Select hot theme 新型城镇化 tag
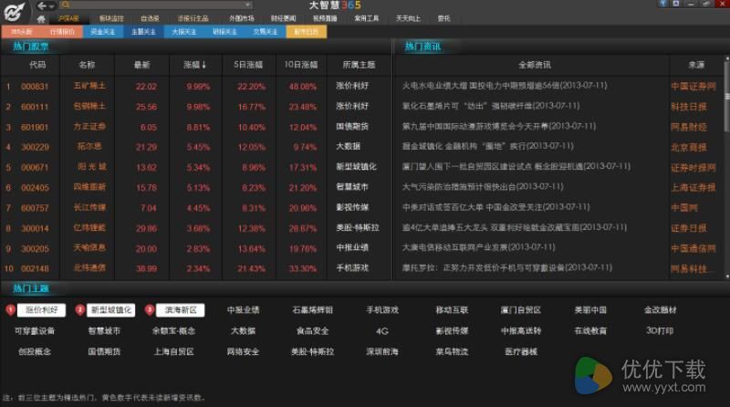Image resolution: width=730 pixels, height=407 pixels. coord(110,310)
